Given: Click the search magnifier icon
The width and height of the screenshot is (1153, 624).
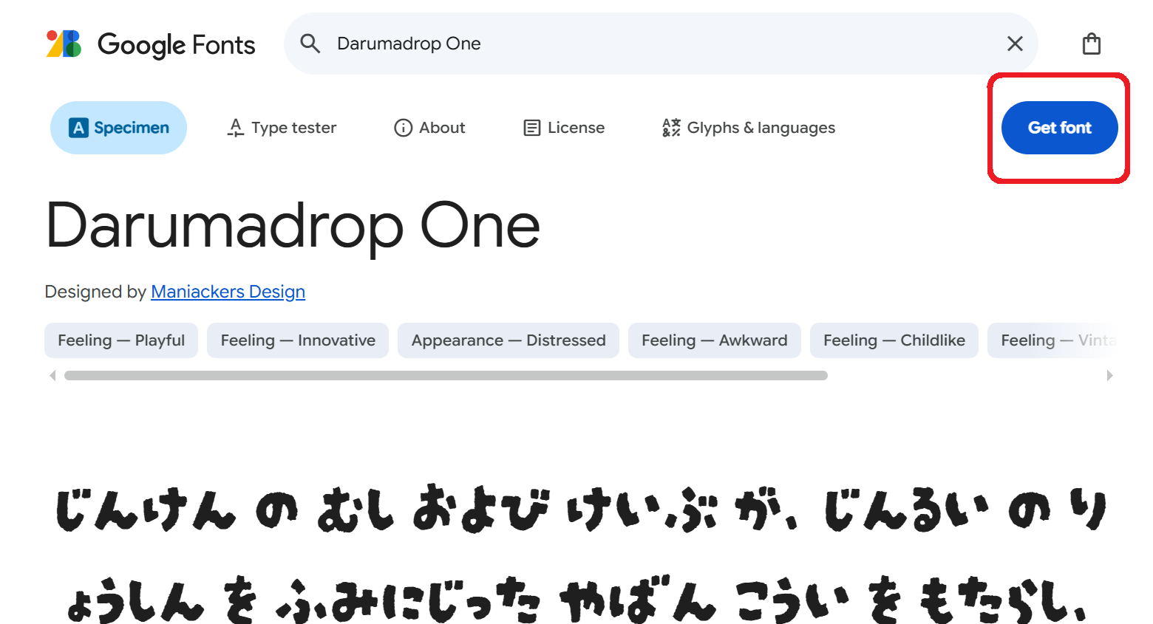Looking at the screenshot, I should pyautogui.click(x=310, y=44).
